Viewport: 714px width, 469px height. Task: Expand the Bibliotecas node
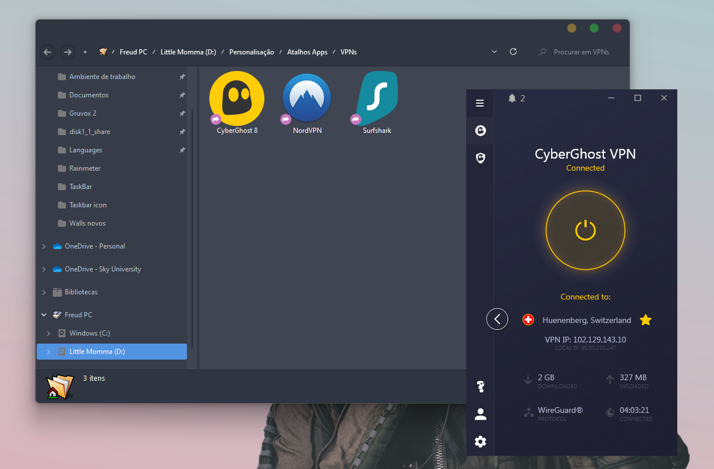pyautogui.click(x=44, y=292)
